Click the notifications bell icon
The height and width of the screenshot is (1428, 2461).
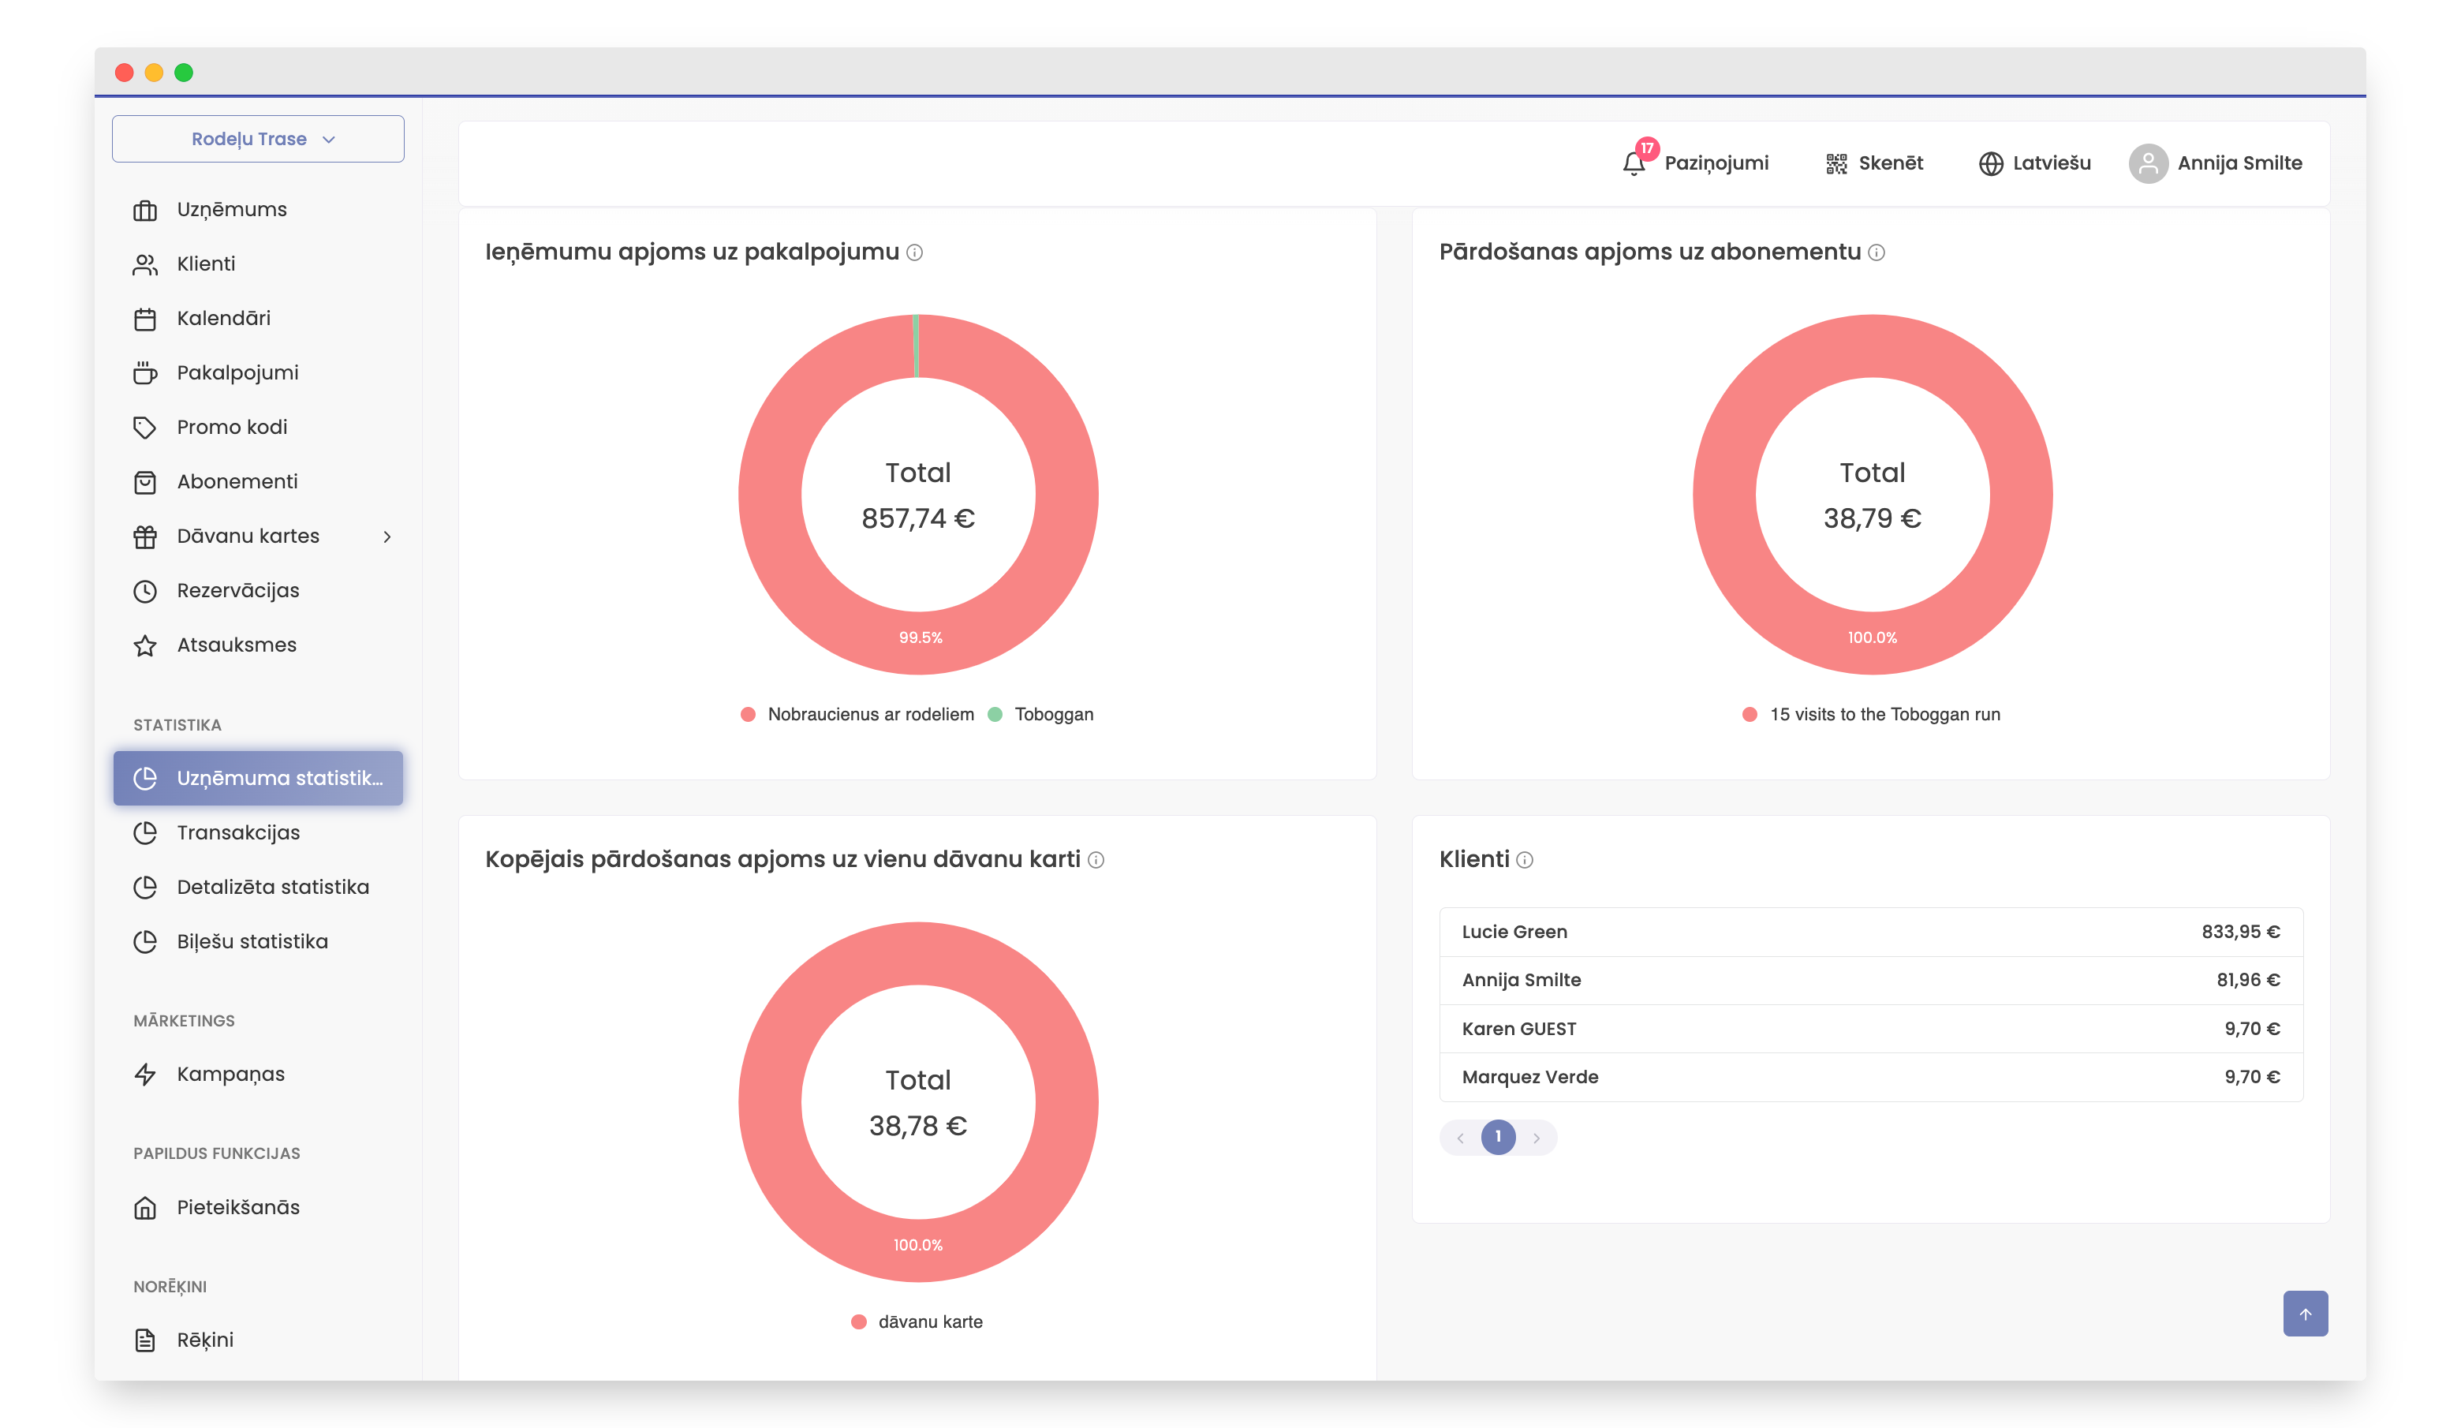1634,163
